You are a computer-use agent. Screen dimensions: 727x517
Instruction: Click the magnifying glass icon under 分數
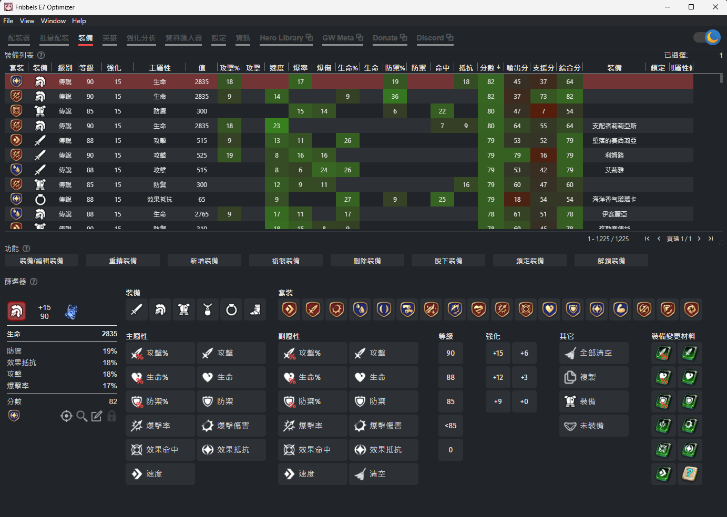pos(81,416)
